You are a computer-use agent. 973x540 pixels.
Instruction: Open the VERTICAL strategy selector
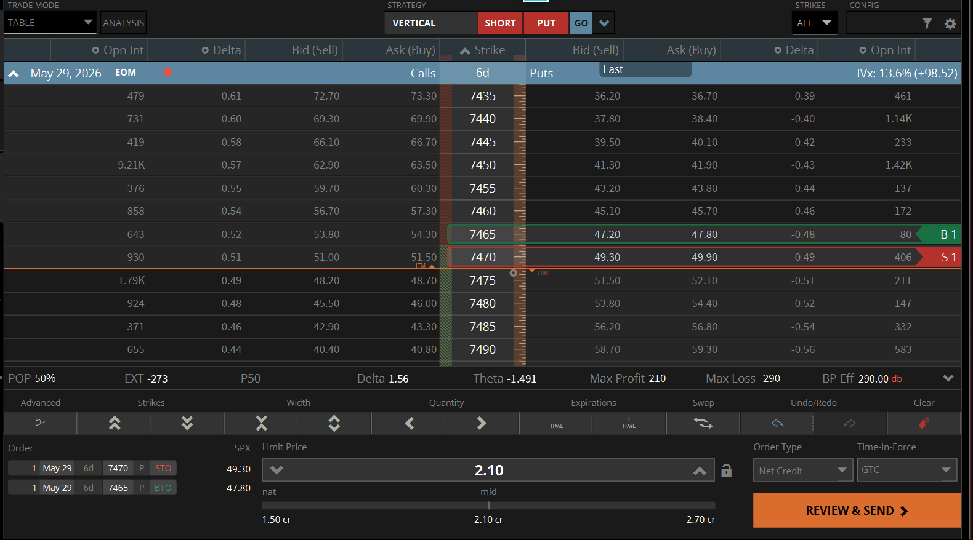[431, 23]
